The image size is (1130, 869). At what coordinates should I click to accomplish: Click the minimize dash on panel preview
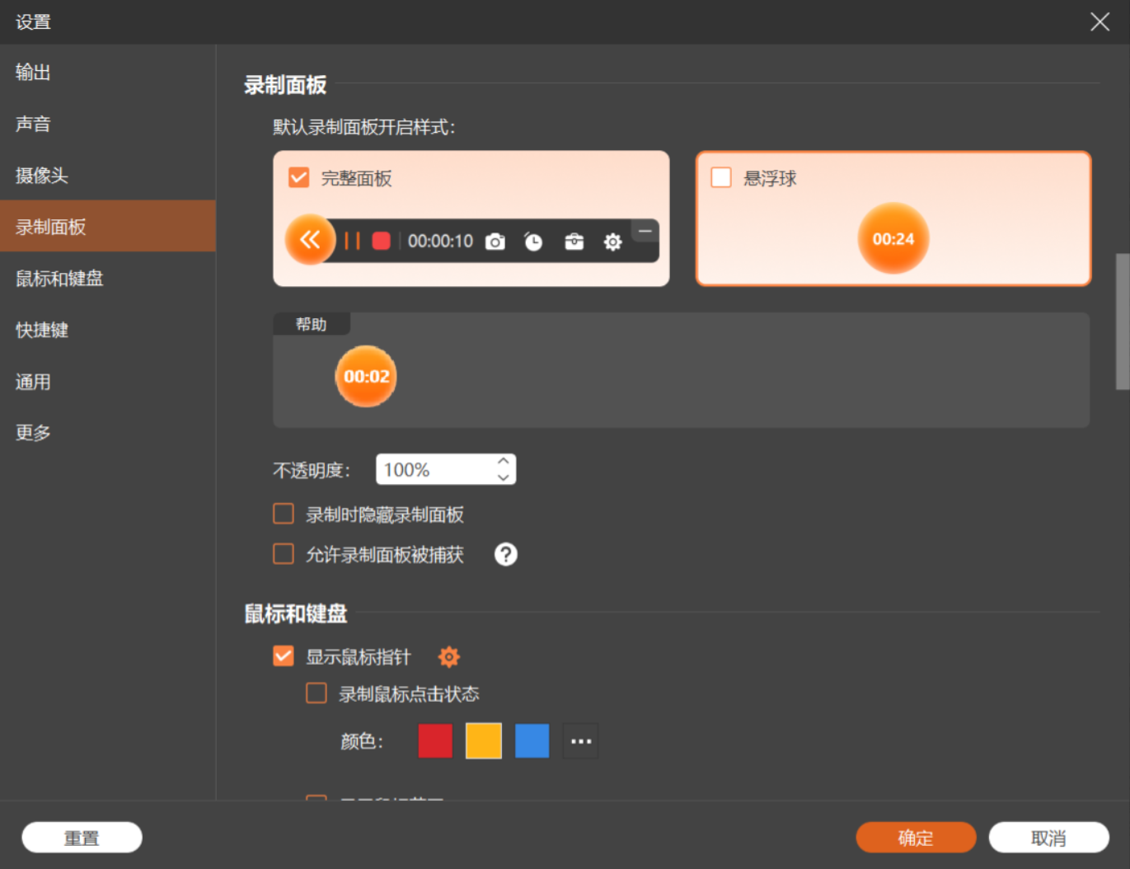[645, 232]
